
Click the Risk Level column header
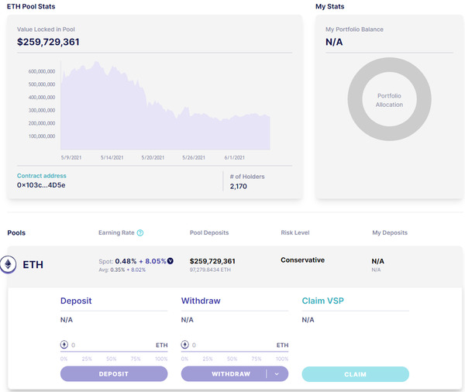point(295,232)
